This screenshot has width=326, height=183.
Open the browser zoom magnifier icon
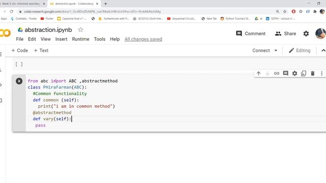(278, 11)
